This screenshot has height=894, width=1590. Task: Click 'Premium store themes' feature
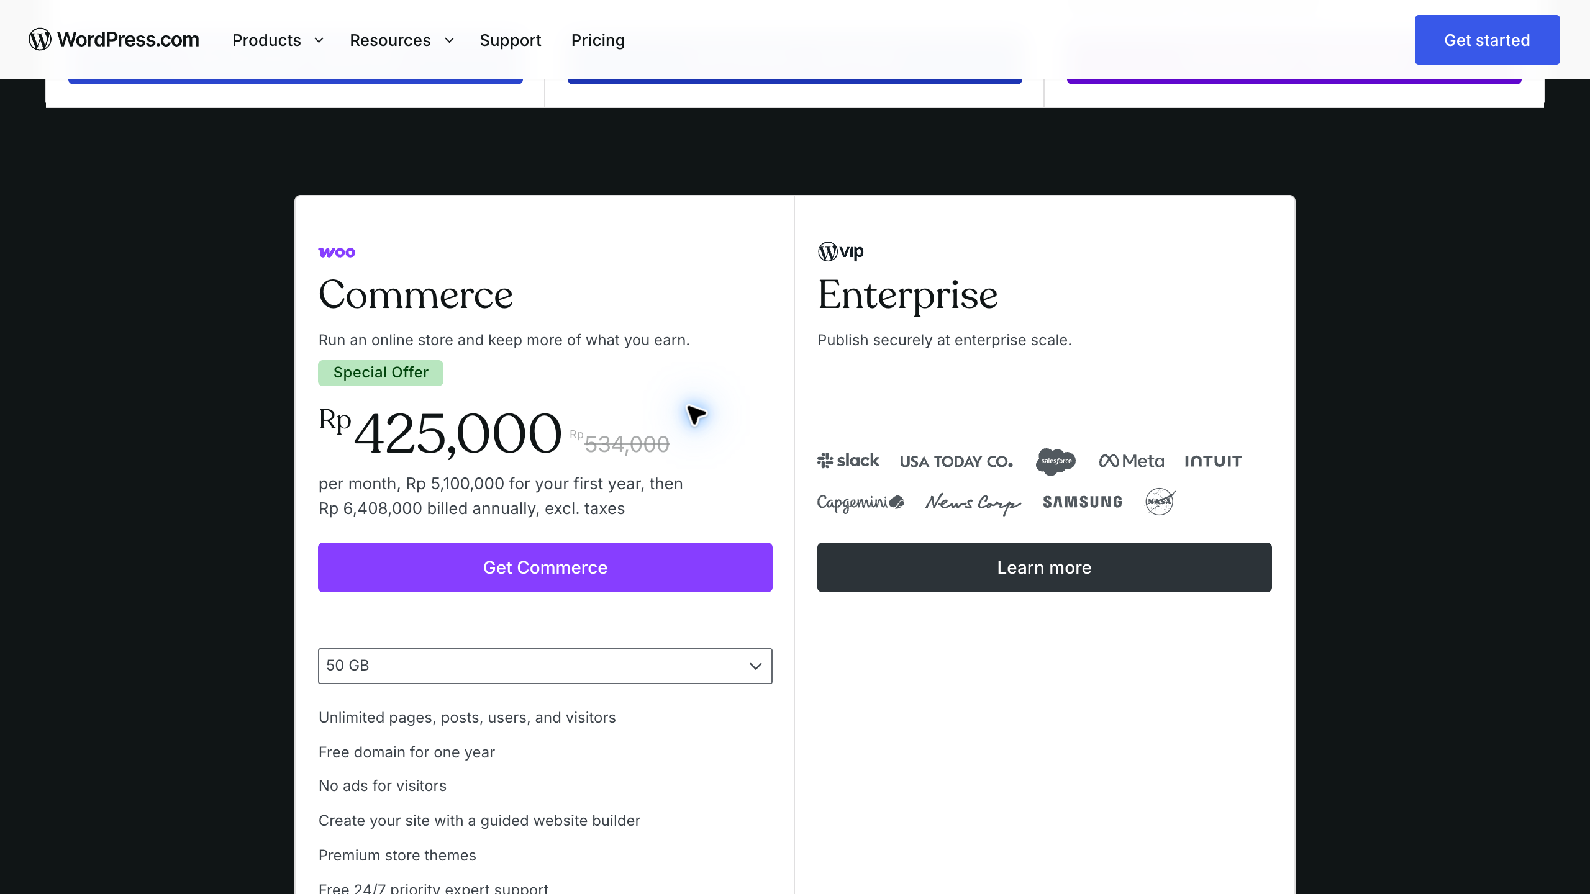pyautogui.click(x=397, y=856)
